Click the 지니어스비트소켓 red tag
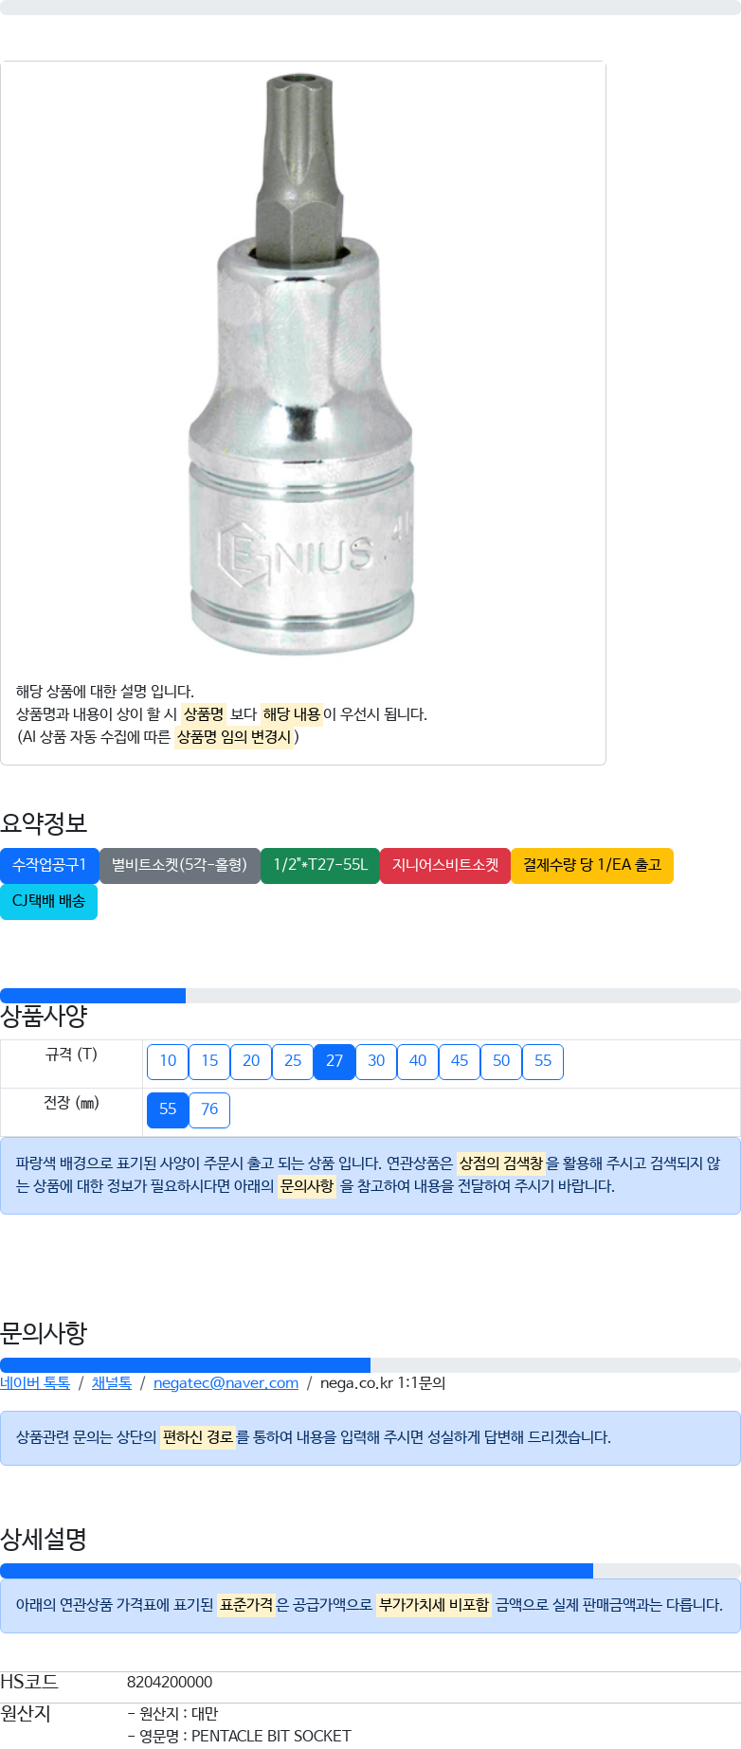Image resolution: width=741 pixels, height=1749 pixels. pyautogui.click(x=445, y=865)
